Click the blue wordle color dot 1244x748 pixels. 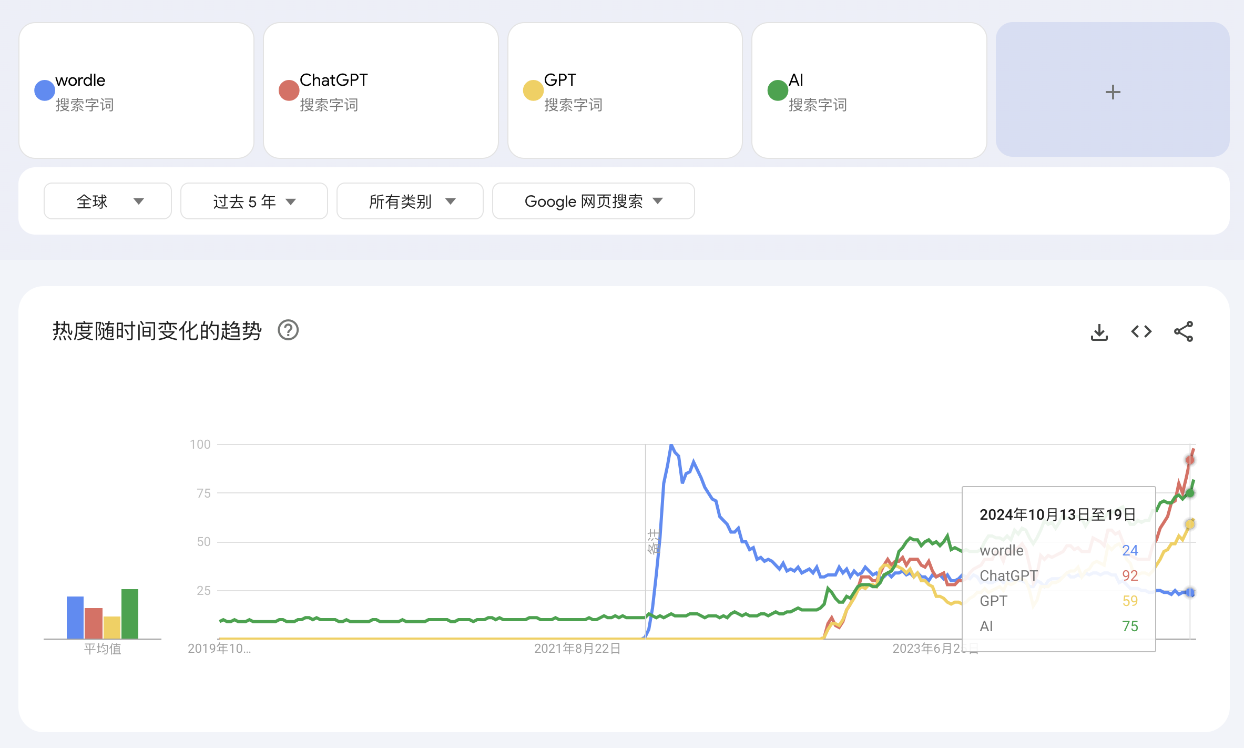click(45, 90)
